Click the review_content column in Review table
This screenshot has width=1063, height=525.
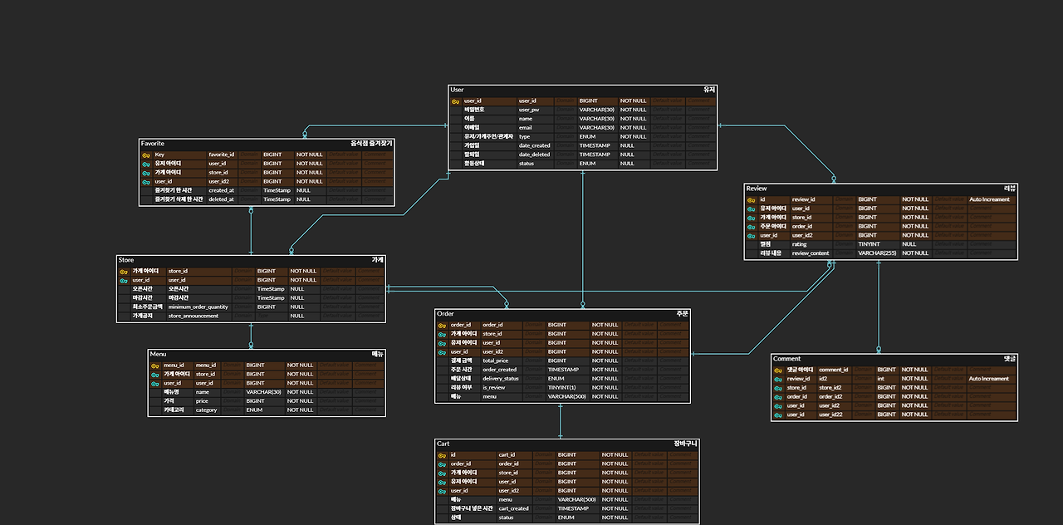[811, 253]
